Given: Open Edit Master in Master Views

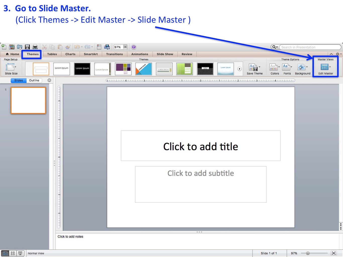Looking at the screenshot, I should (325, 68).
